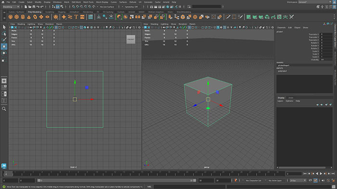Redo the last action
This screenshot has height=189, width=337.
(x=42, y=7)
